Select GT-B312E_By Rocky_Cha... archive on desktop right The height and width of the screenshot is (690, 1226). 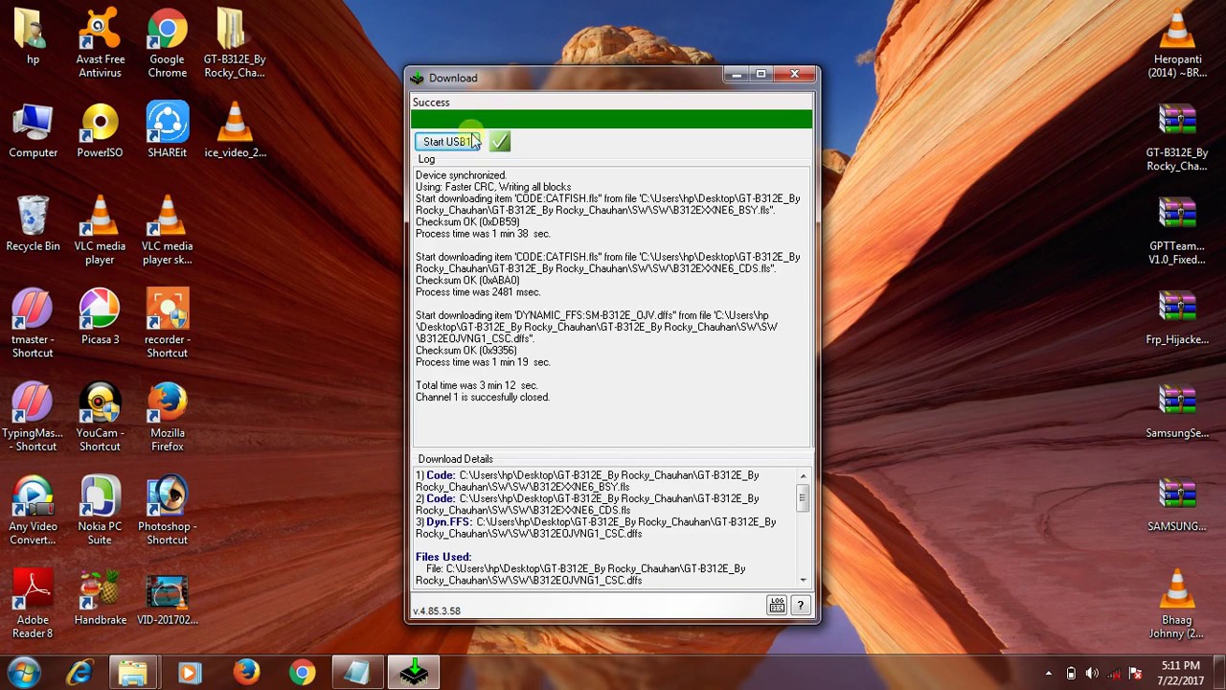(1177, 137)
